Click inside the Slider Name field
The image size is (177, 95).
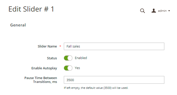click(x=114, y=46)
